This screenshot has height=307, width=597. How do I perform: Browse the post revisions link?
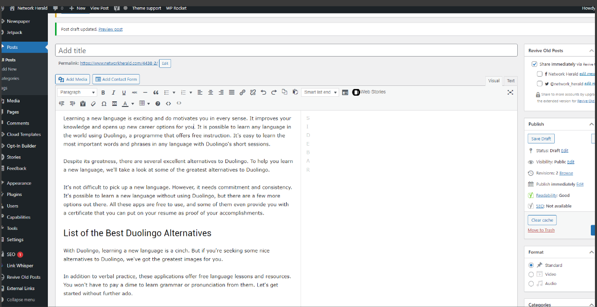pyautogui.click(x=566, y=173)
